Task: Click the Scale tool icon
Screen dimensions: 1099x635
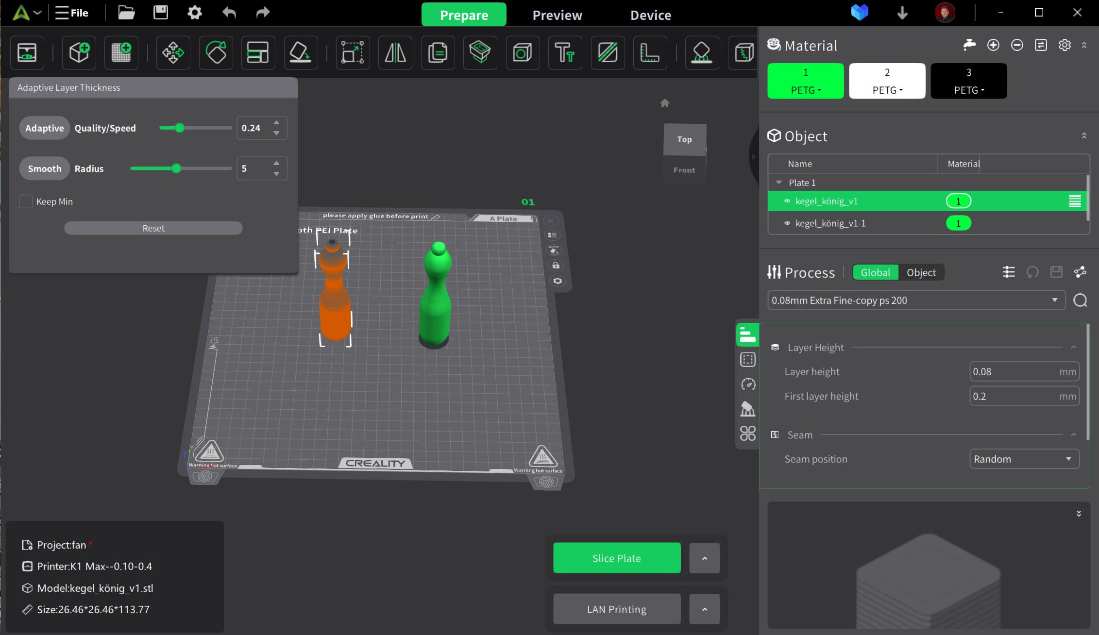Action: pos(352,52)
